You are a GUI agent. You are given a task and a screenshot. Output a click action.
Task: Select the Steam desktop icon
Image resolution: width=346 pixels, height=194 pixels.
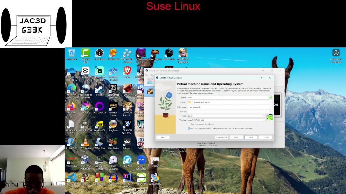click(x=99, y=90)
